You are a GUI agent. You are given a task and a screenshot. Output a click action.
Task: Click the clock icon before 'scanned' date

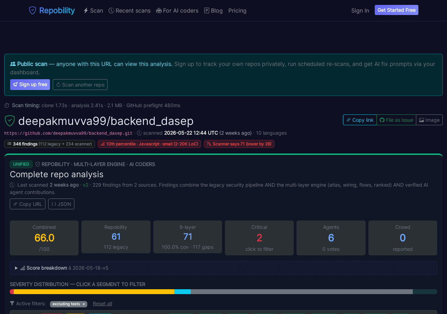click(x=139, y=133)
